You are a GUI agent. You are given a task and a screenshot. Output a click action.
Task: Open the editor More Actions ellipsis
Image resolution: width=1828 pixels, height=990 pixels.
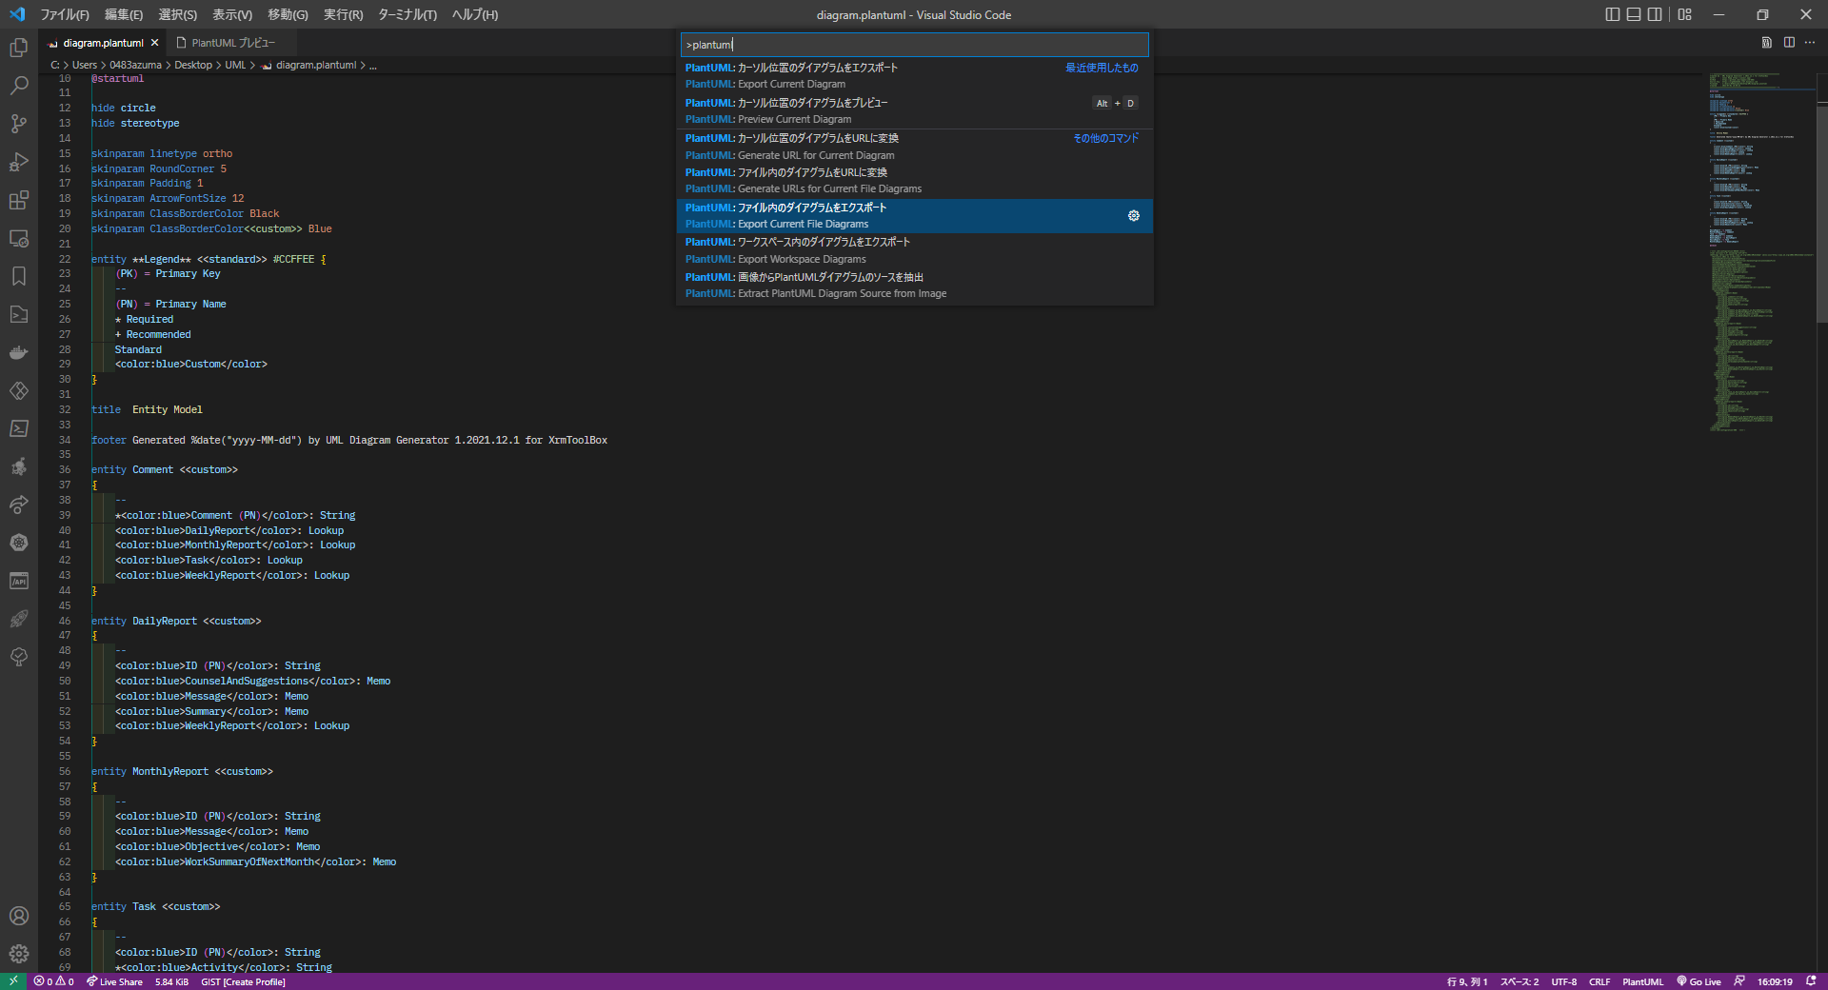pos(1810,43)
